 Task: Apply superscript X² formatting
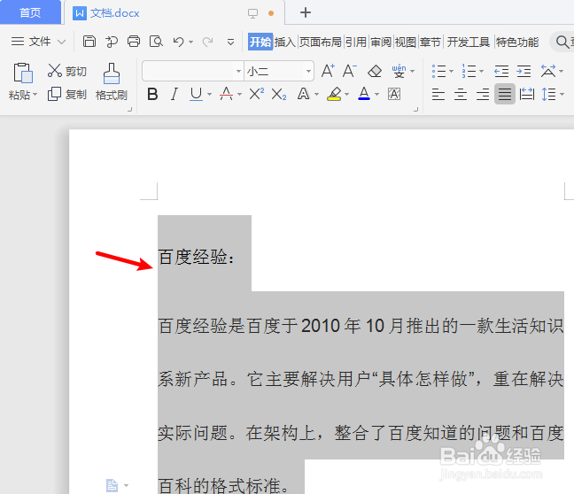[256, 94]
